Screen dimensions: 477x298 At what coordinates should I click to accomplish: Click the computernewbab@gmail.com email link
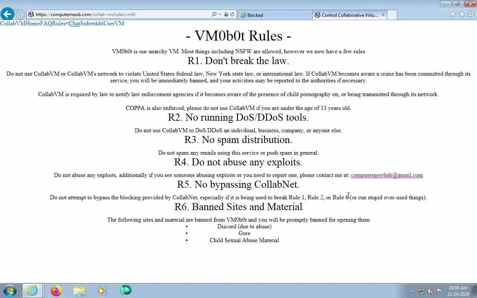click(x=387, y=175)
